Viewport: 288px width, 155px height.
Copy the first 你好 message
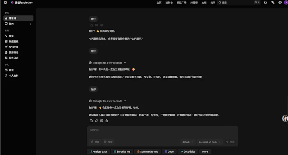pos(91,25)
